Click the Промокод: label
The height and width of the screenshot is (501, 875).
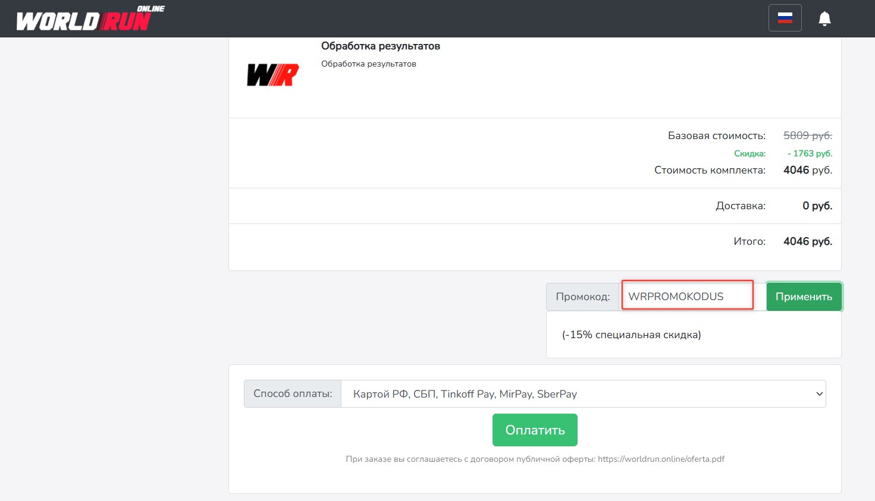(583, 297)
